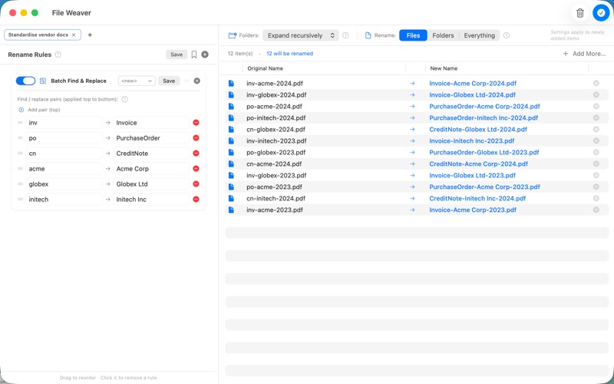Click new name Invoice-Initech Inc-2023.pdf
614x384 pixels.
click(x=471, y=141)
